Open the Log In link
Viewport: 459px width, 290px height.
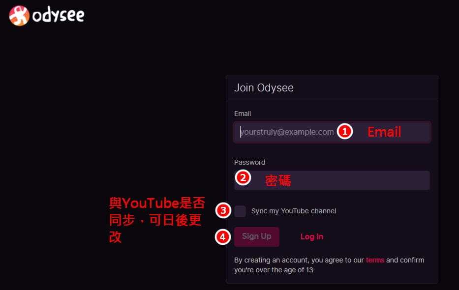coord(312,236)
